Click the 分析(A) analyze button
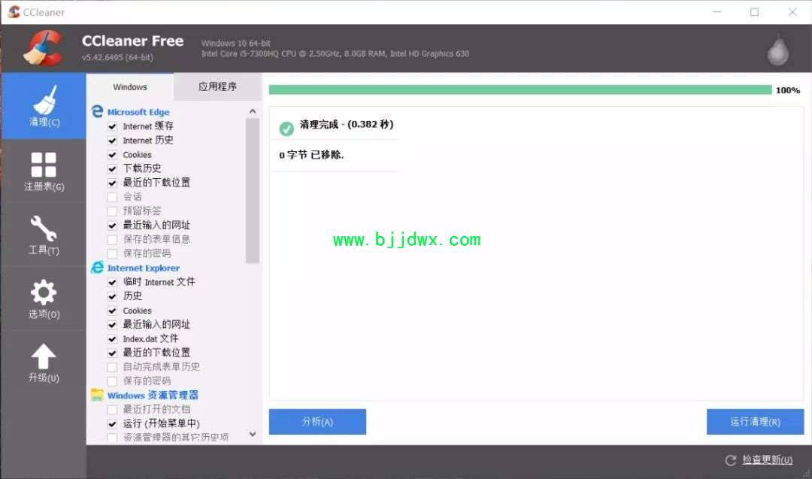Viewport: 812px width, 479px height. coord(317,422)
